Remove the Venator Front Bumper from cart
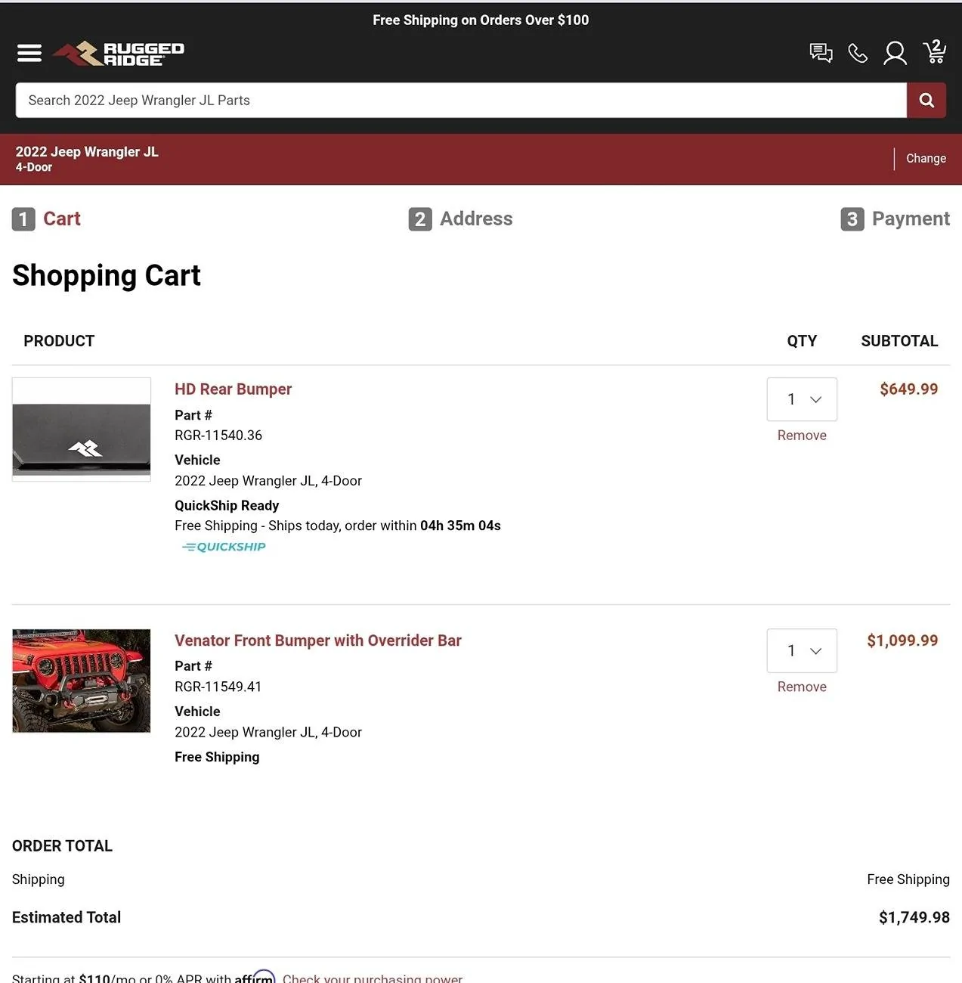 pos(802,687)
